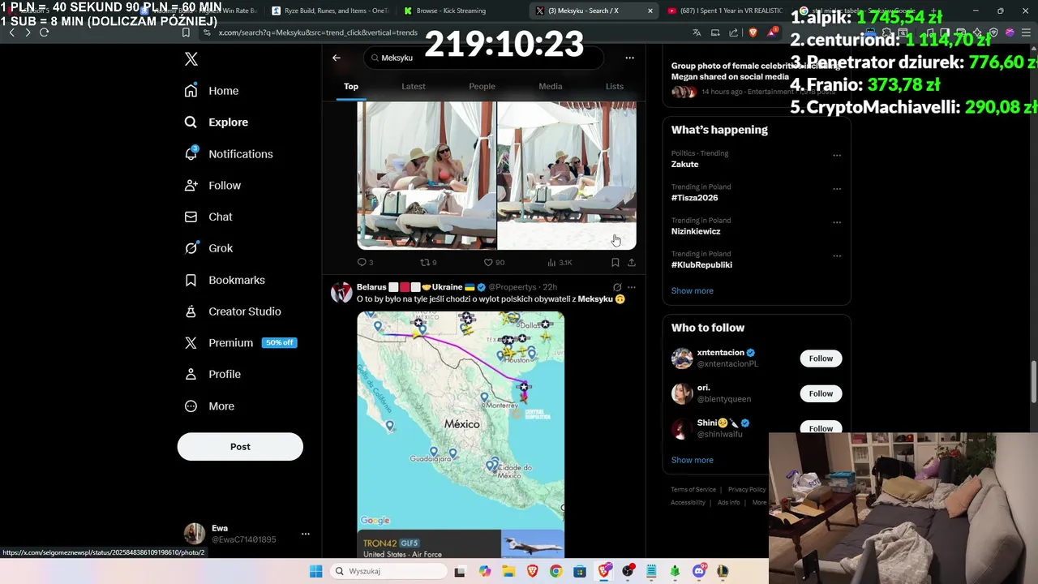Switch to the Latest tab
The image size is (1038, 584).
[x=414, y=87]
